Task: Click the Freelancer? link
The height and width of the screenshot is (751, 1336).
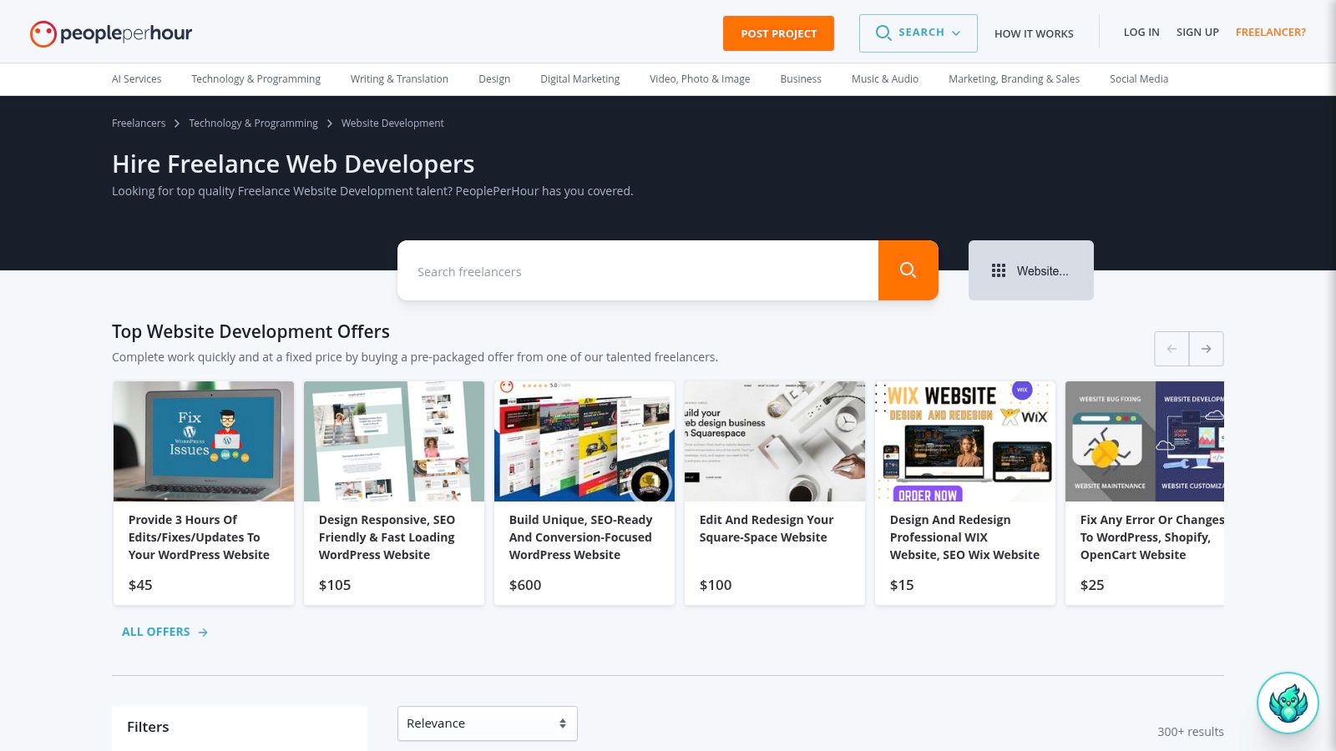Action: coord(1270,33)
